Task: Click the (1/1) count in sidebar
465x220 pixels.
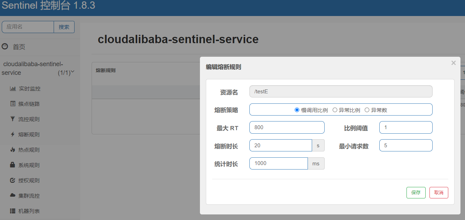Action: pyautogui.click(x=64, y=73)
